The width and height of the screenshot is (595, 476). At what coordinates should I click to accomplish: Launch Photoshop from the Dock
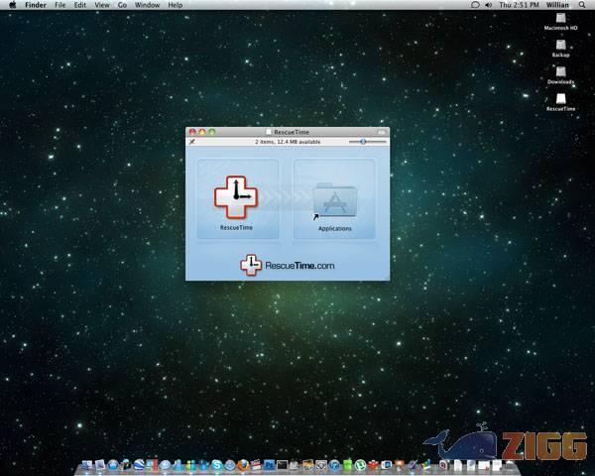point(269,465)
